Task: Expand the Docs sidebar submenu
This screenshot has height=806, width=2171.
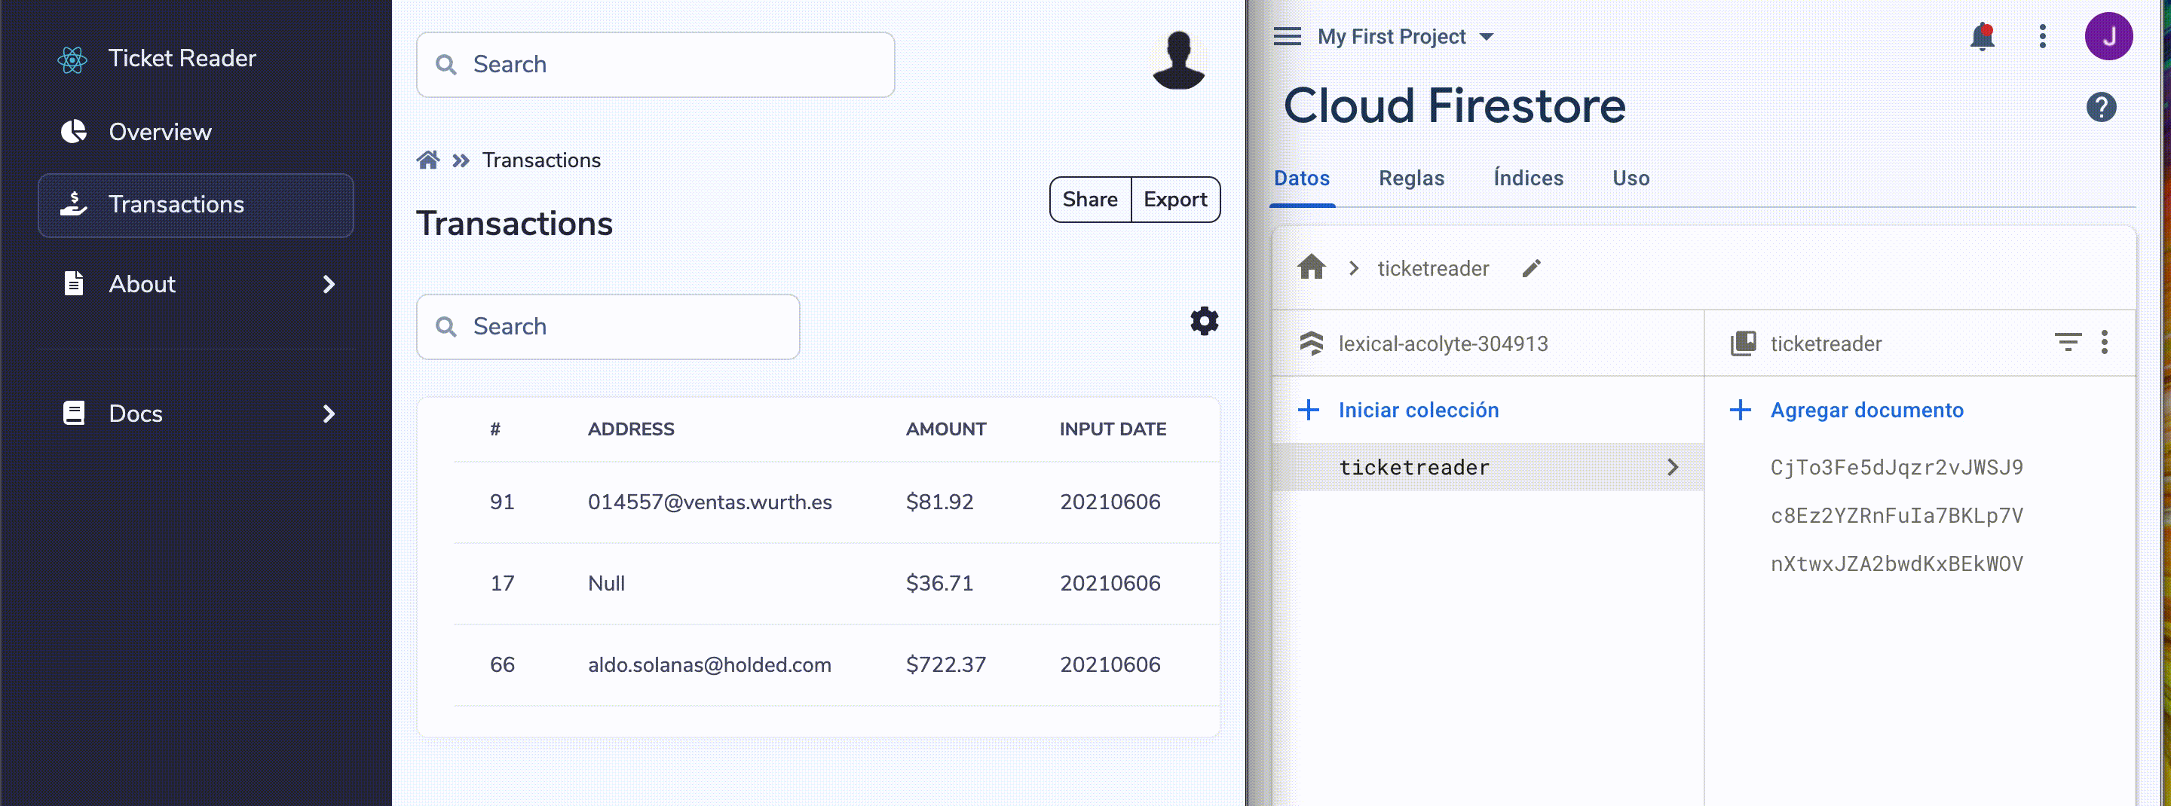Action: pos(329,414)
